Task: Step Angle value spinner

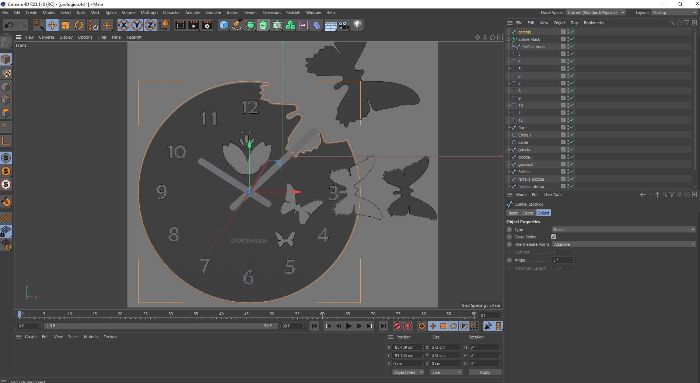Action: (x=574, y=260)
